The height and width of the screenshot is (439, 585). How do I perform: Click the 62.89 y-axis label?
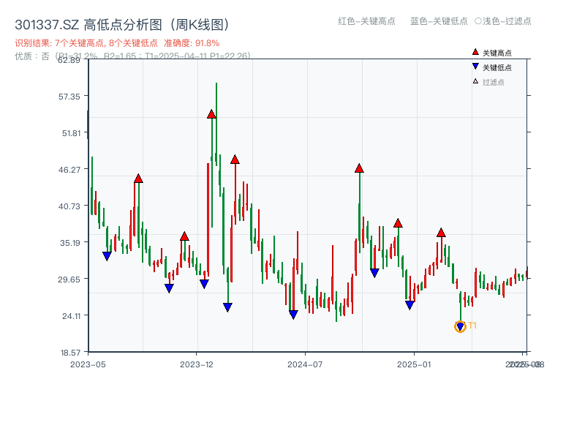tap(68, 61)
